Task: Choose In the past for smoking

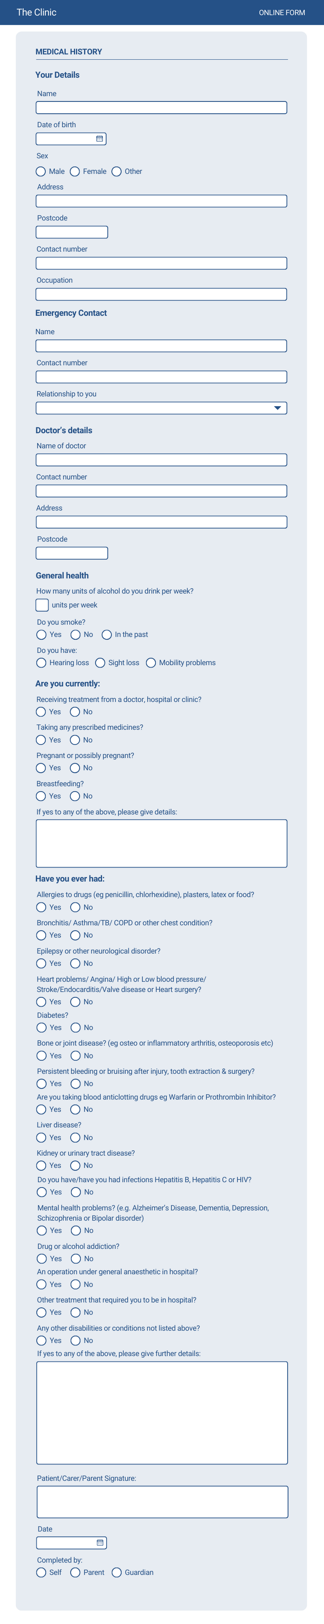Action: click(x=107, y=634)
